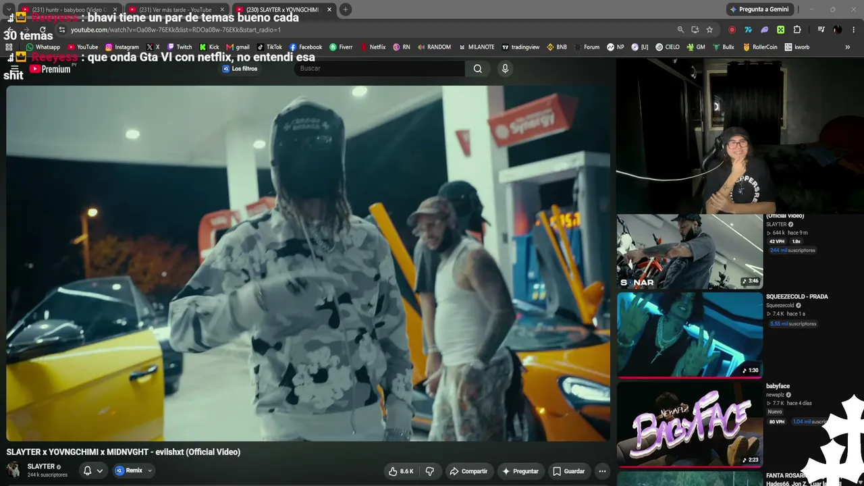Click the install app icon in address bar
Screen dimensions: 864x486
(x=695, y=30)
